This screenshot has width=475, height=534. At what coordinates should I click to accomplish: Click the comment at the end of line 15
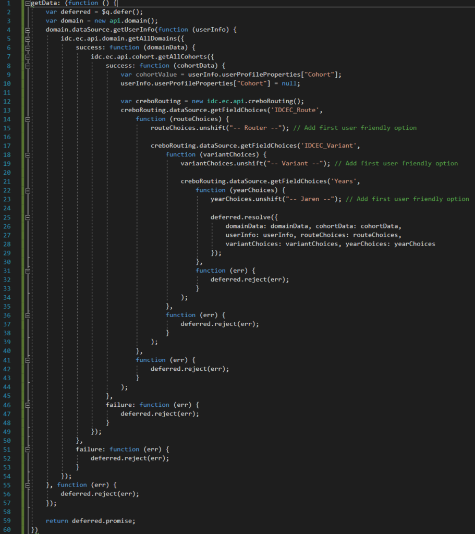pos(355,128)
